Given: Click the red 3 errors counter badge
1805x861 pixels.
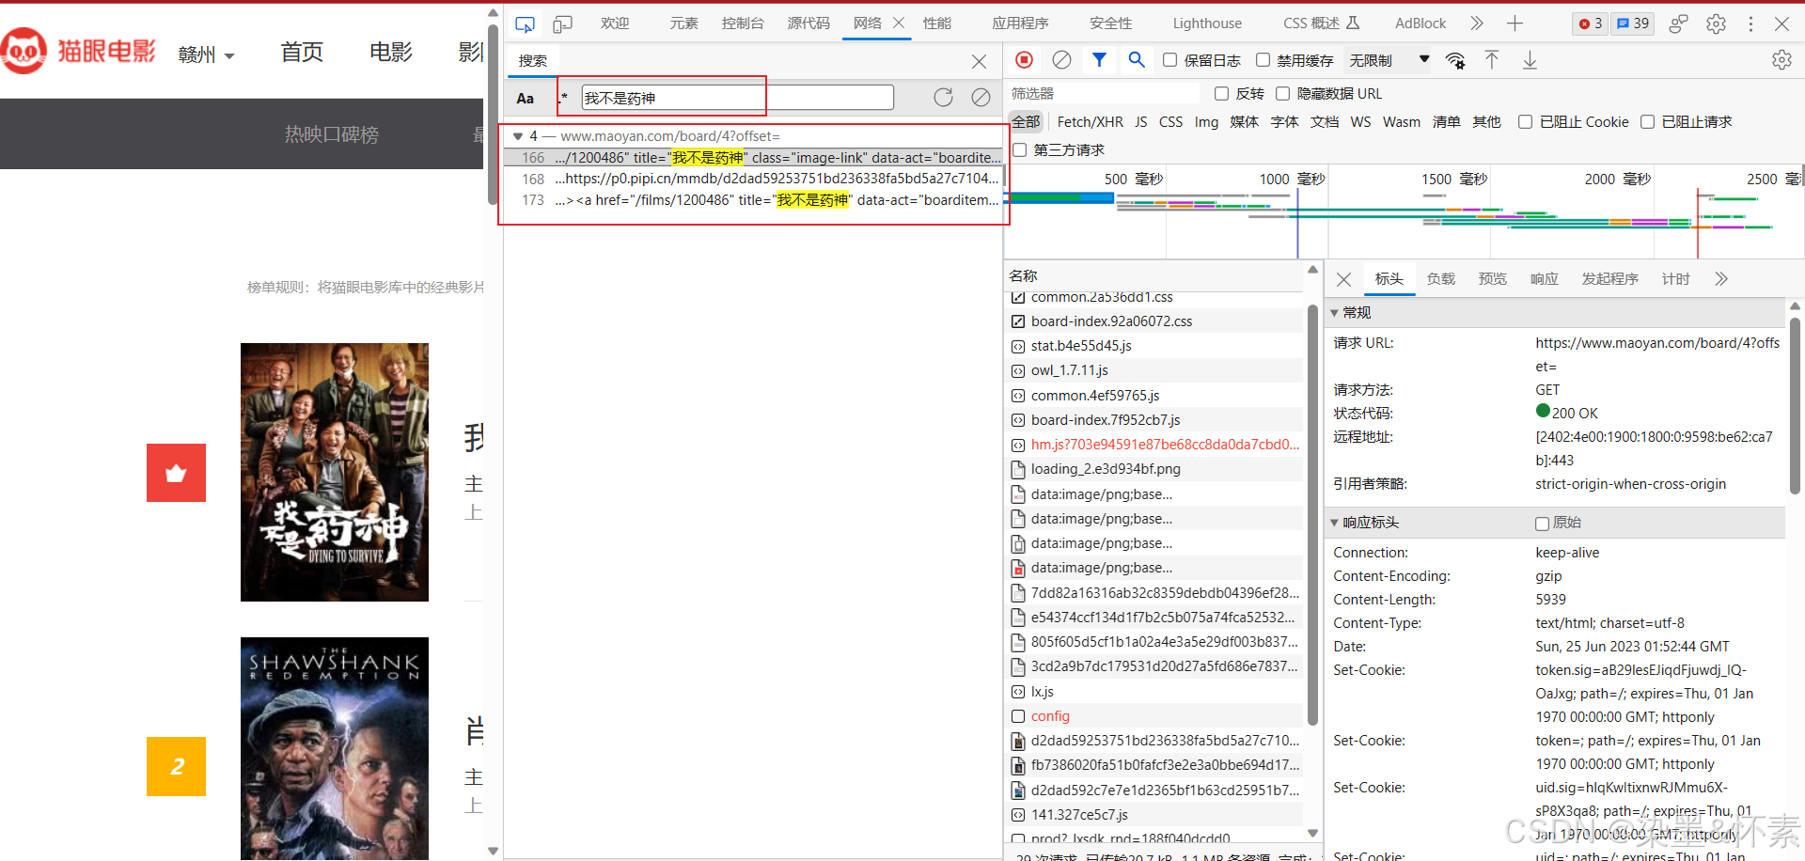Looking at the screenshot, I should pos(1591,23).
